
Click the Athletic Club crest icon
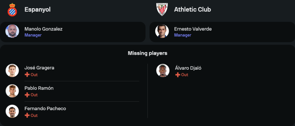pyautogui.click(x=162, y=9)
